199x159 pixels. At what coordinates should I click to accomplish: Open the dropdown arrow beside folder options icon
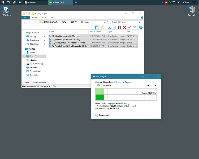point(106,27)
